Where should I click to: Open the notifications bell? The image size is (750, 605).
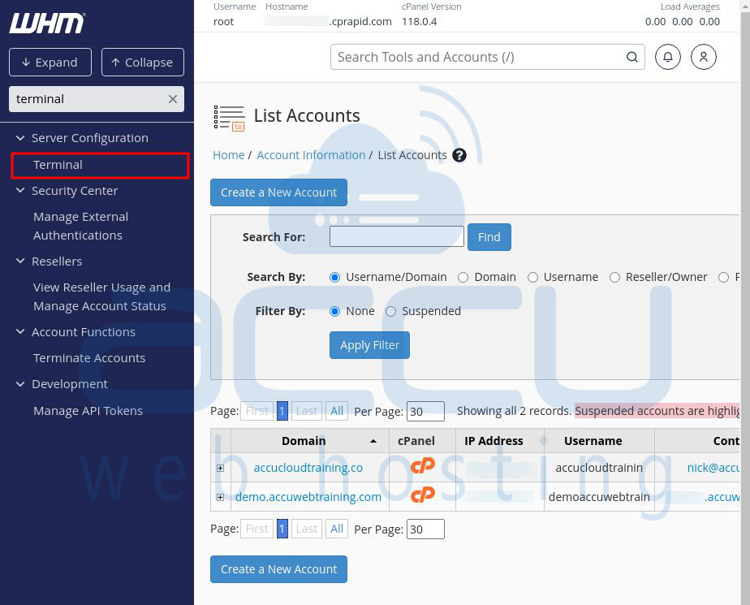click(668, 57)
